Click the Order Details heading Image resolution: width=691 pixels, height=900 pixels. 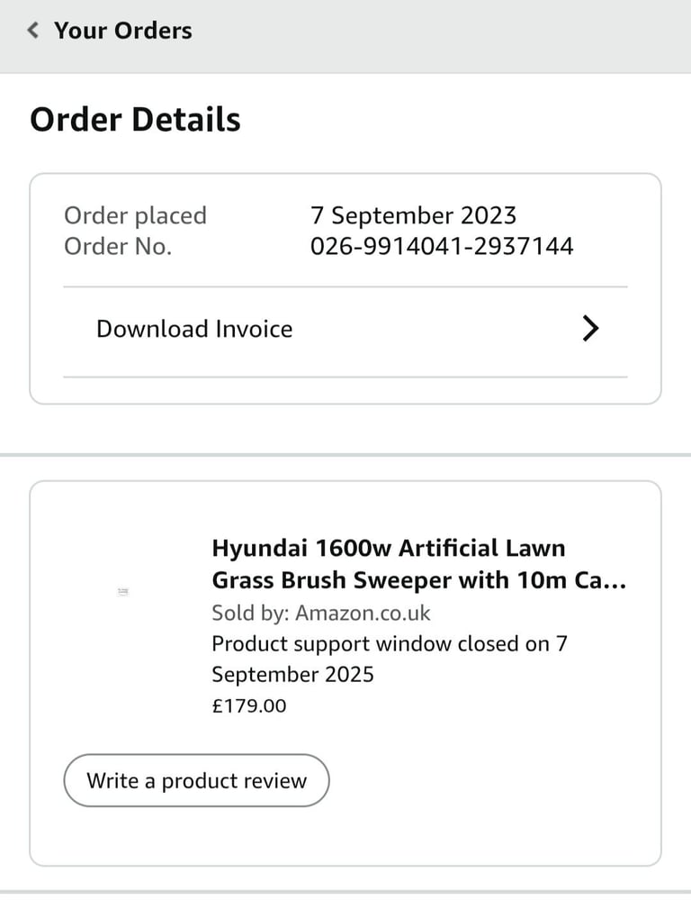[x=136, y=118]
